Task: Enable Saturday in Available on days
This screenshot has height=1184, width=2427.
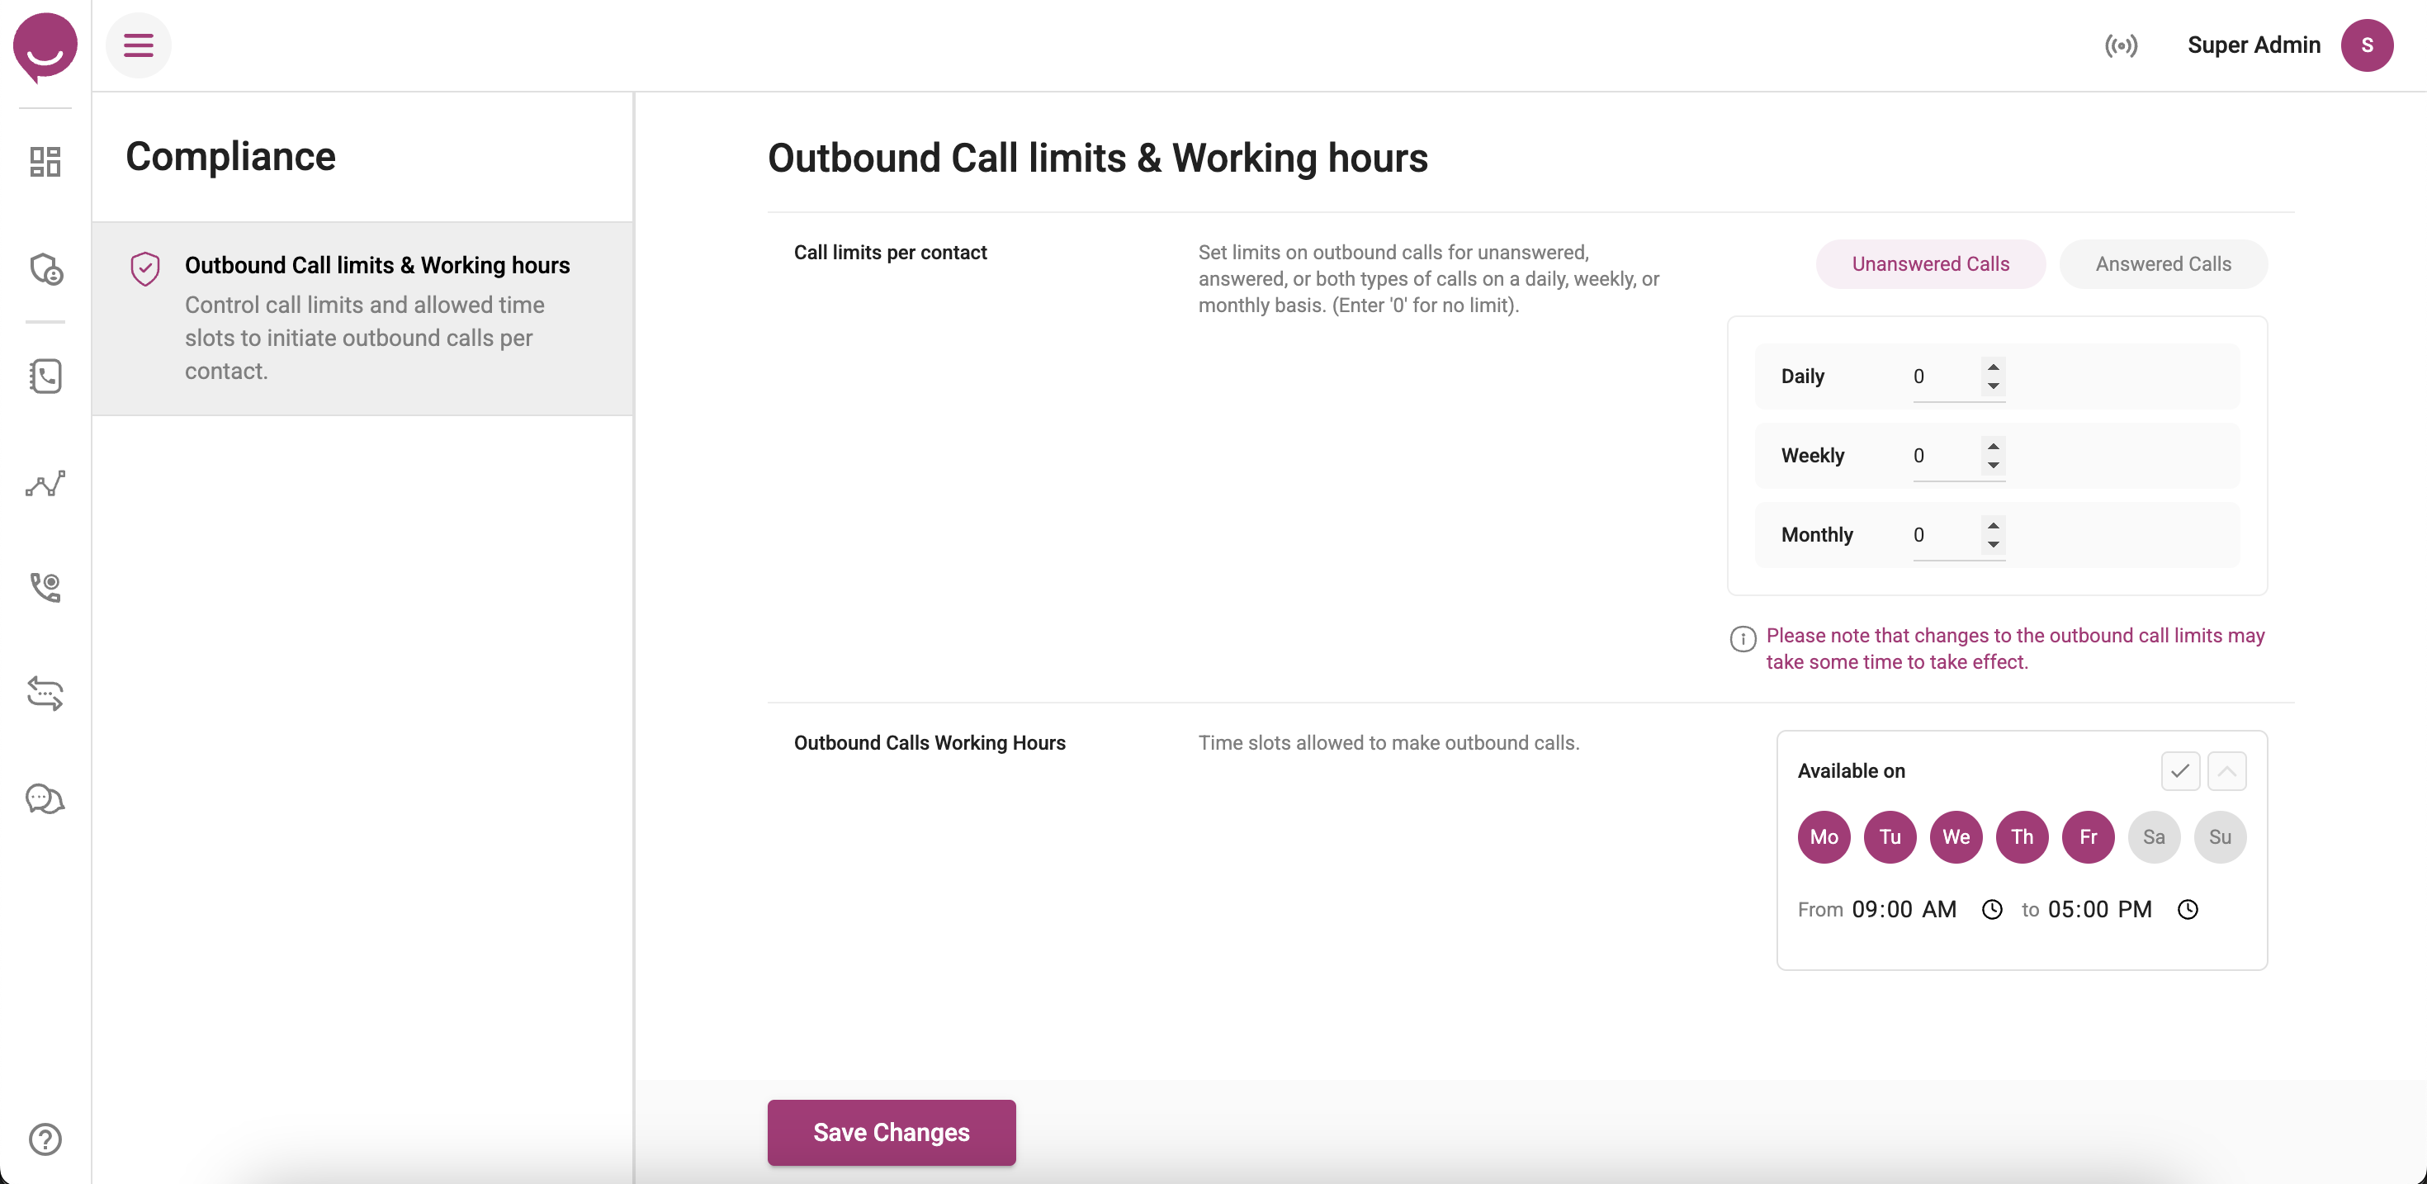Action: (2154, 837)
